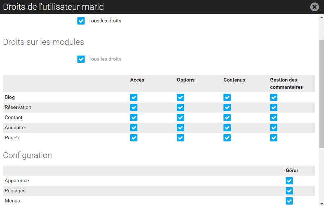Screen dimensions: 324x206
Task: Toggle Blog Contenus checkbox
Action: click(x=227, y=97)
